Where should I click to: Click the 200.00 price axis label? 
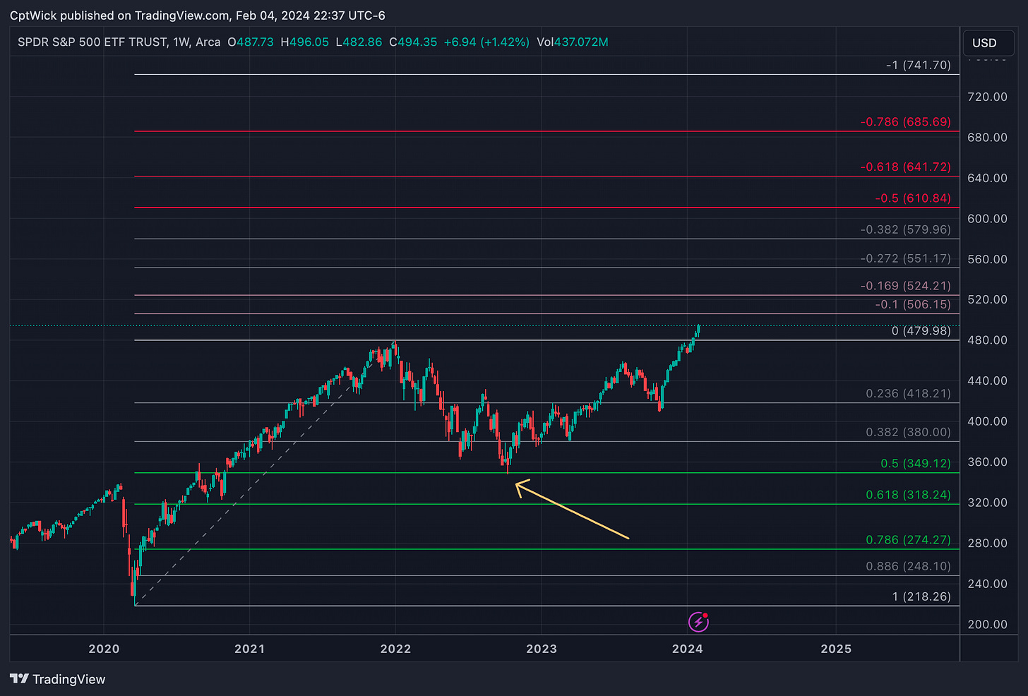point(987,624)
